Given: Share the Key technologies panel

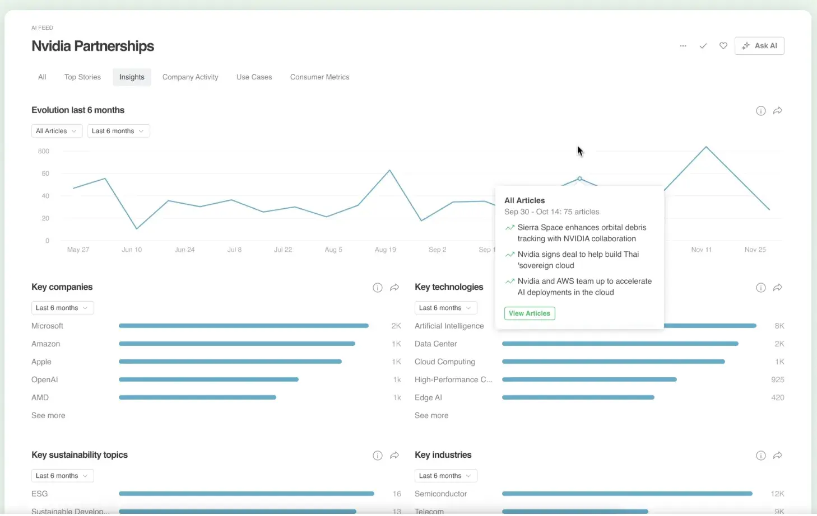Looking at the screenshot, I should tap(778, 288).
